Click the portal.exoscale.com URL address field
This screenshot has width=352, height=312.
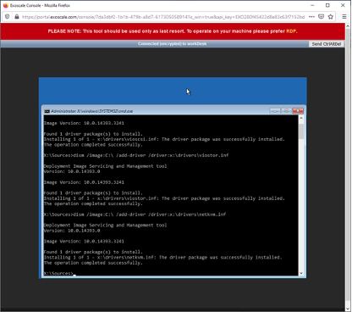click(163, 17)
